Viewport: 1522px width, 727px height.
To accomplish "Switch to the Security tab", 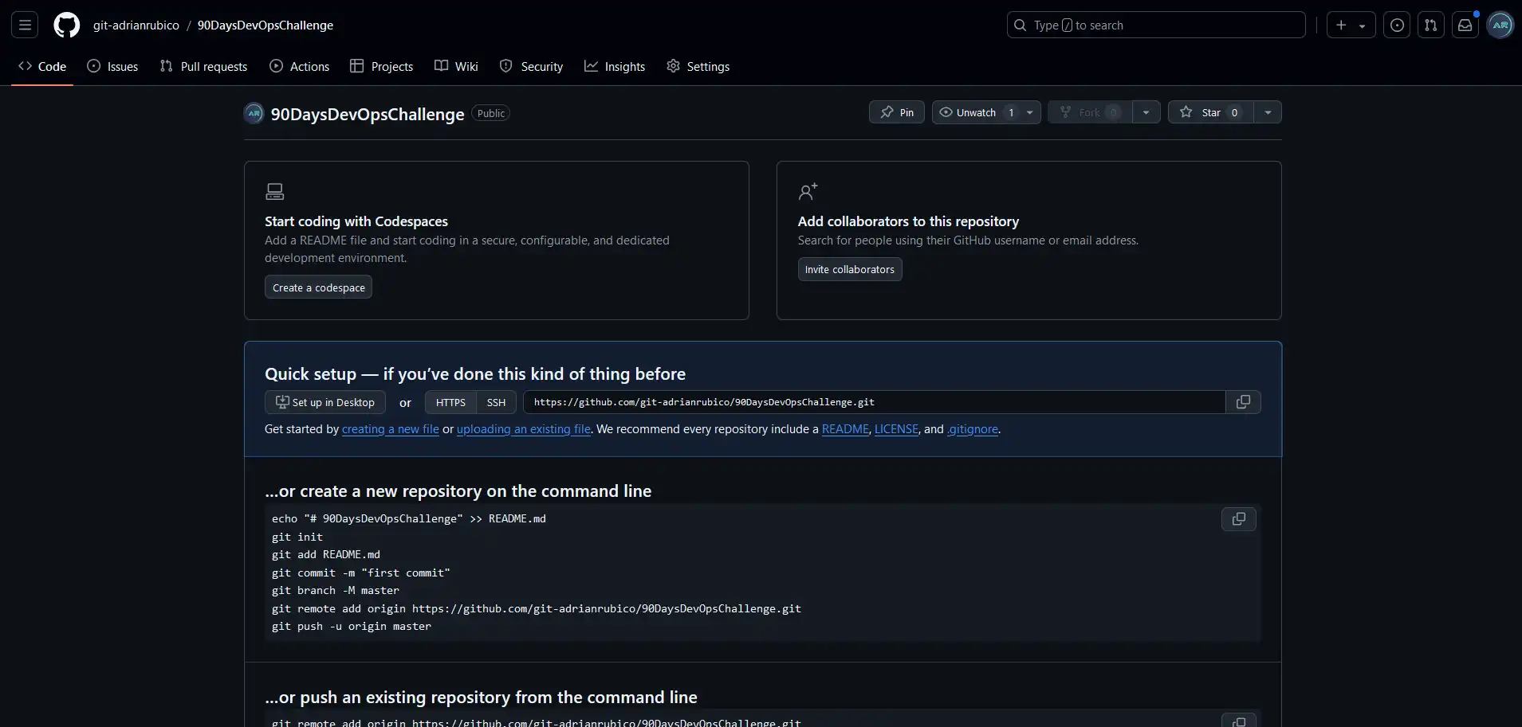I will 531,67.
